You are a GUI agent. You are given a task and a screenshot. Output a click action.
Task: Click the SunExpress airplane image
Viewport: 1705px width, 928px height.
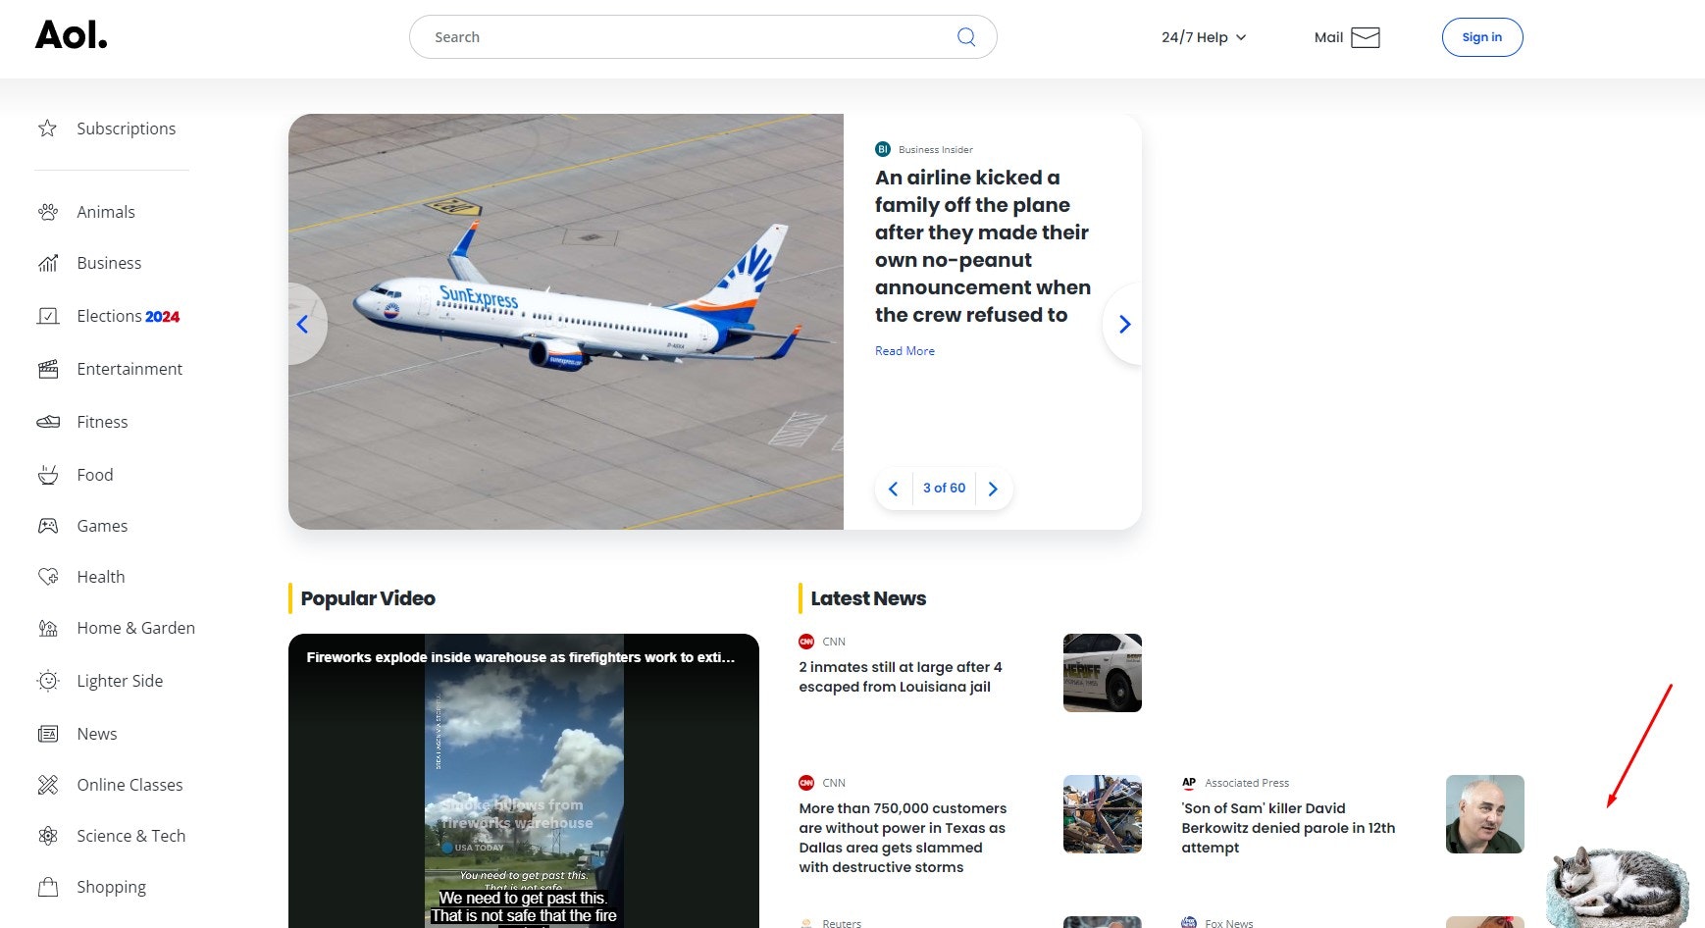click(566, 322)
